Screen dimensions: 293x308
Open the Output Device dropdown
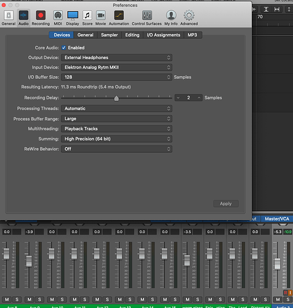point(116,57)
